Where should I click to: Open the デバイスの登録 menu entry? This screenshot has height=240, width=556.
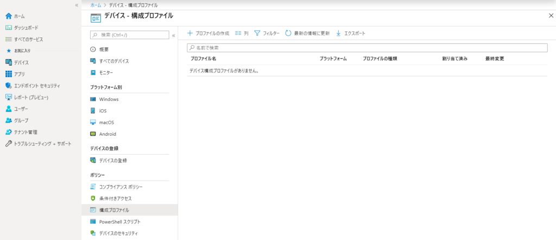point(113,160)
